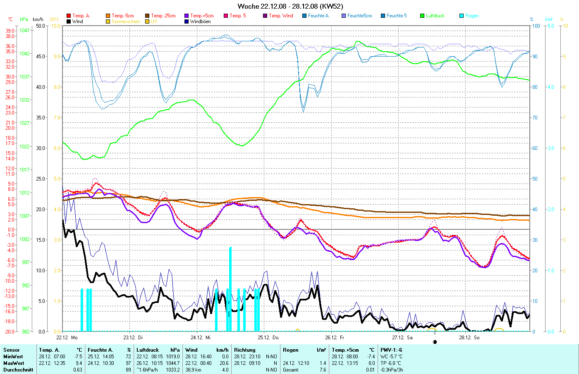This screenshot has height=374, width=579.
Task: Click the dark blue Windböen legend swatch
Action: 187,21
